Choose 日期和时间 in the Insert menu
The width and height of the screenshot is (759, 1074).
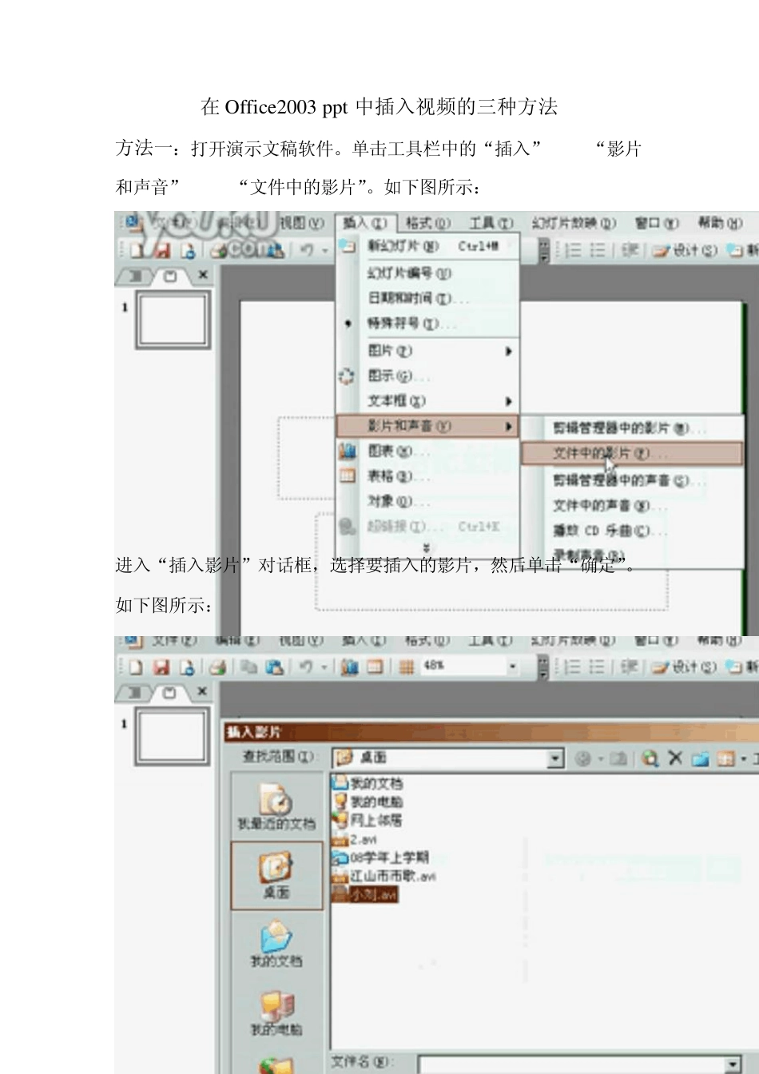pos(427,298)
